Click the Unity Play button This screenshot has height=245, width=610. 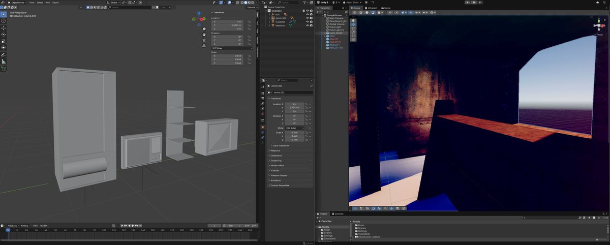click(468, 3)
